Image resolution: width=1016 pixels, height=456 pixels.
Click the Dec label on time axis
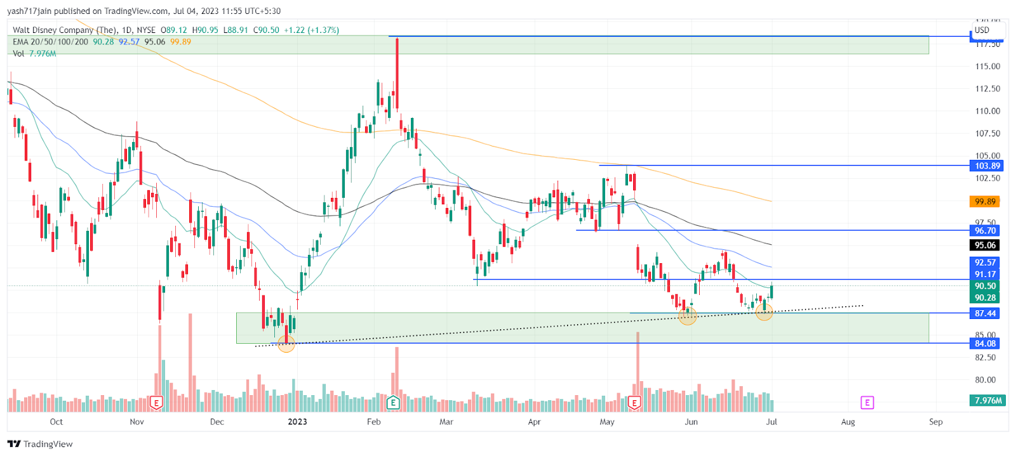tap(217, 422)
